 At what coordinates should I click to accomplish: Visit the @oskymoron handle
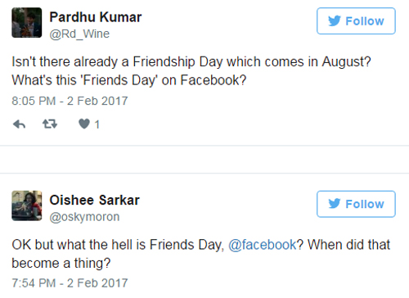pos(84,217)
